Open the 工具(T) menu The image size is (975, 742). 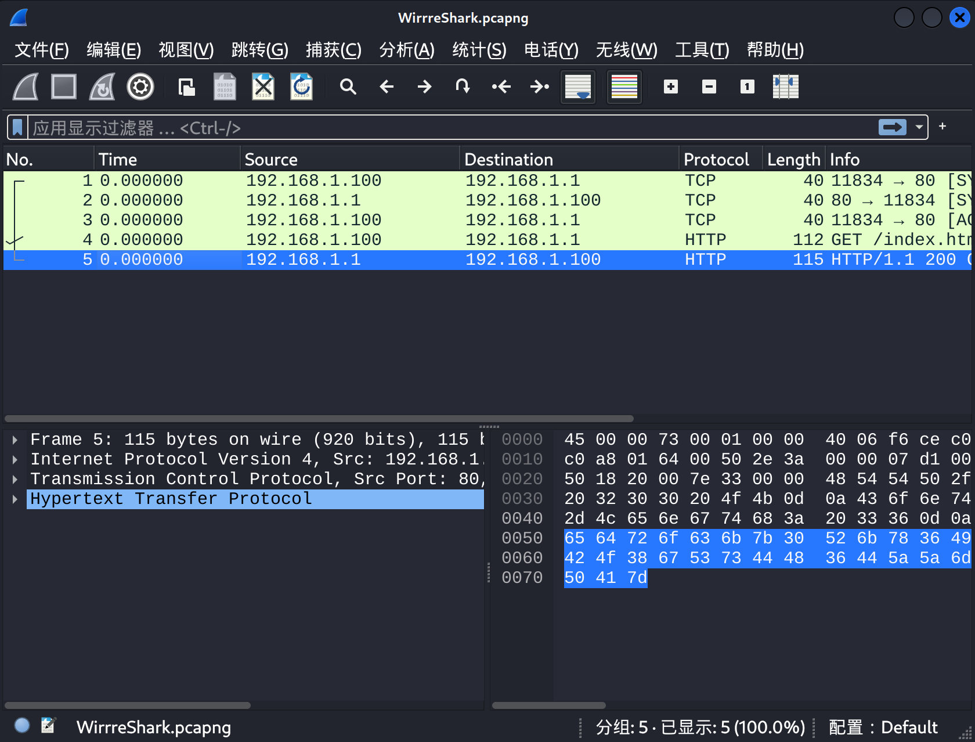tap(702, 50)
